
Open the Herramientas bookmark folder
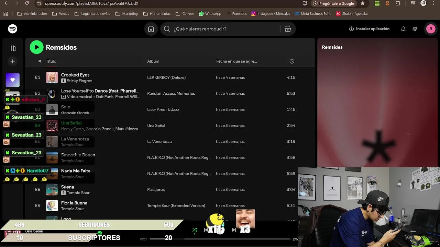coord(157,14)
